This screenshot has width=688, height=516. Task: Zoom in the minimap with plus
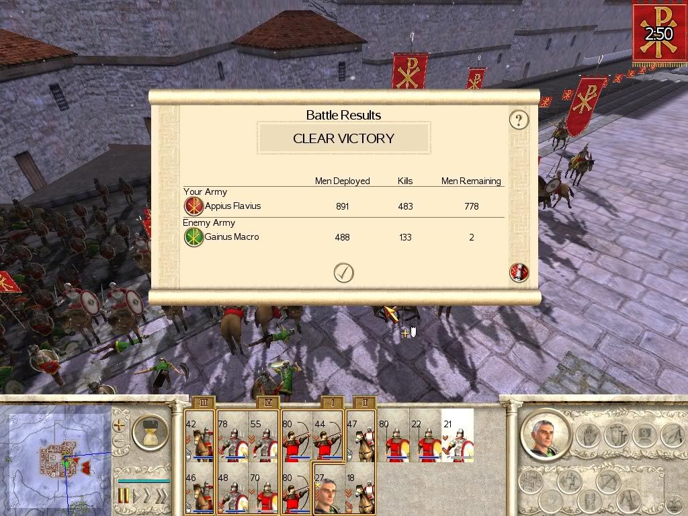pyautogui.click(x=119, y=425)
